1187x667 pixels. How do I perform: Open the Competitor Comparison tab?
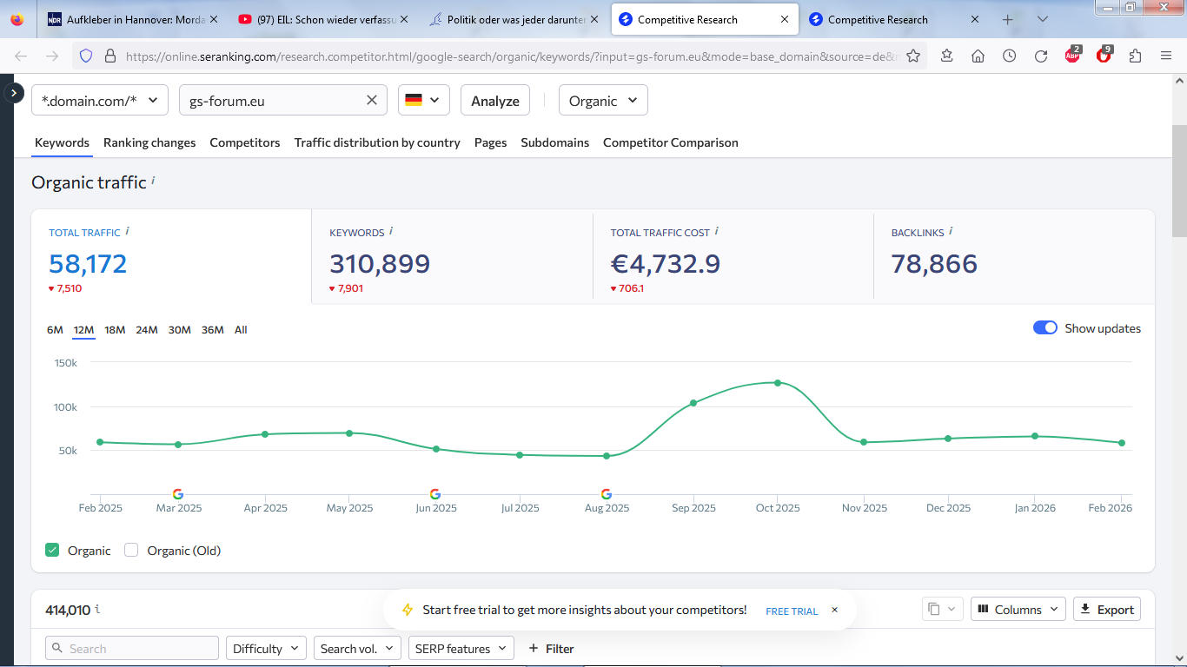tap(670, 142)
